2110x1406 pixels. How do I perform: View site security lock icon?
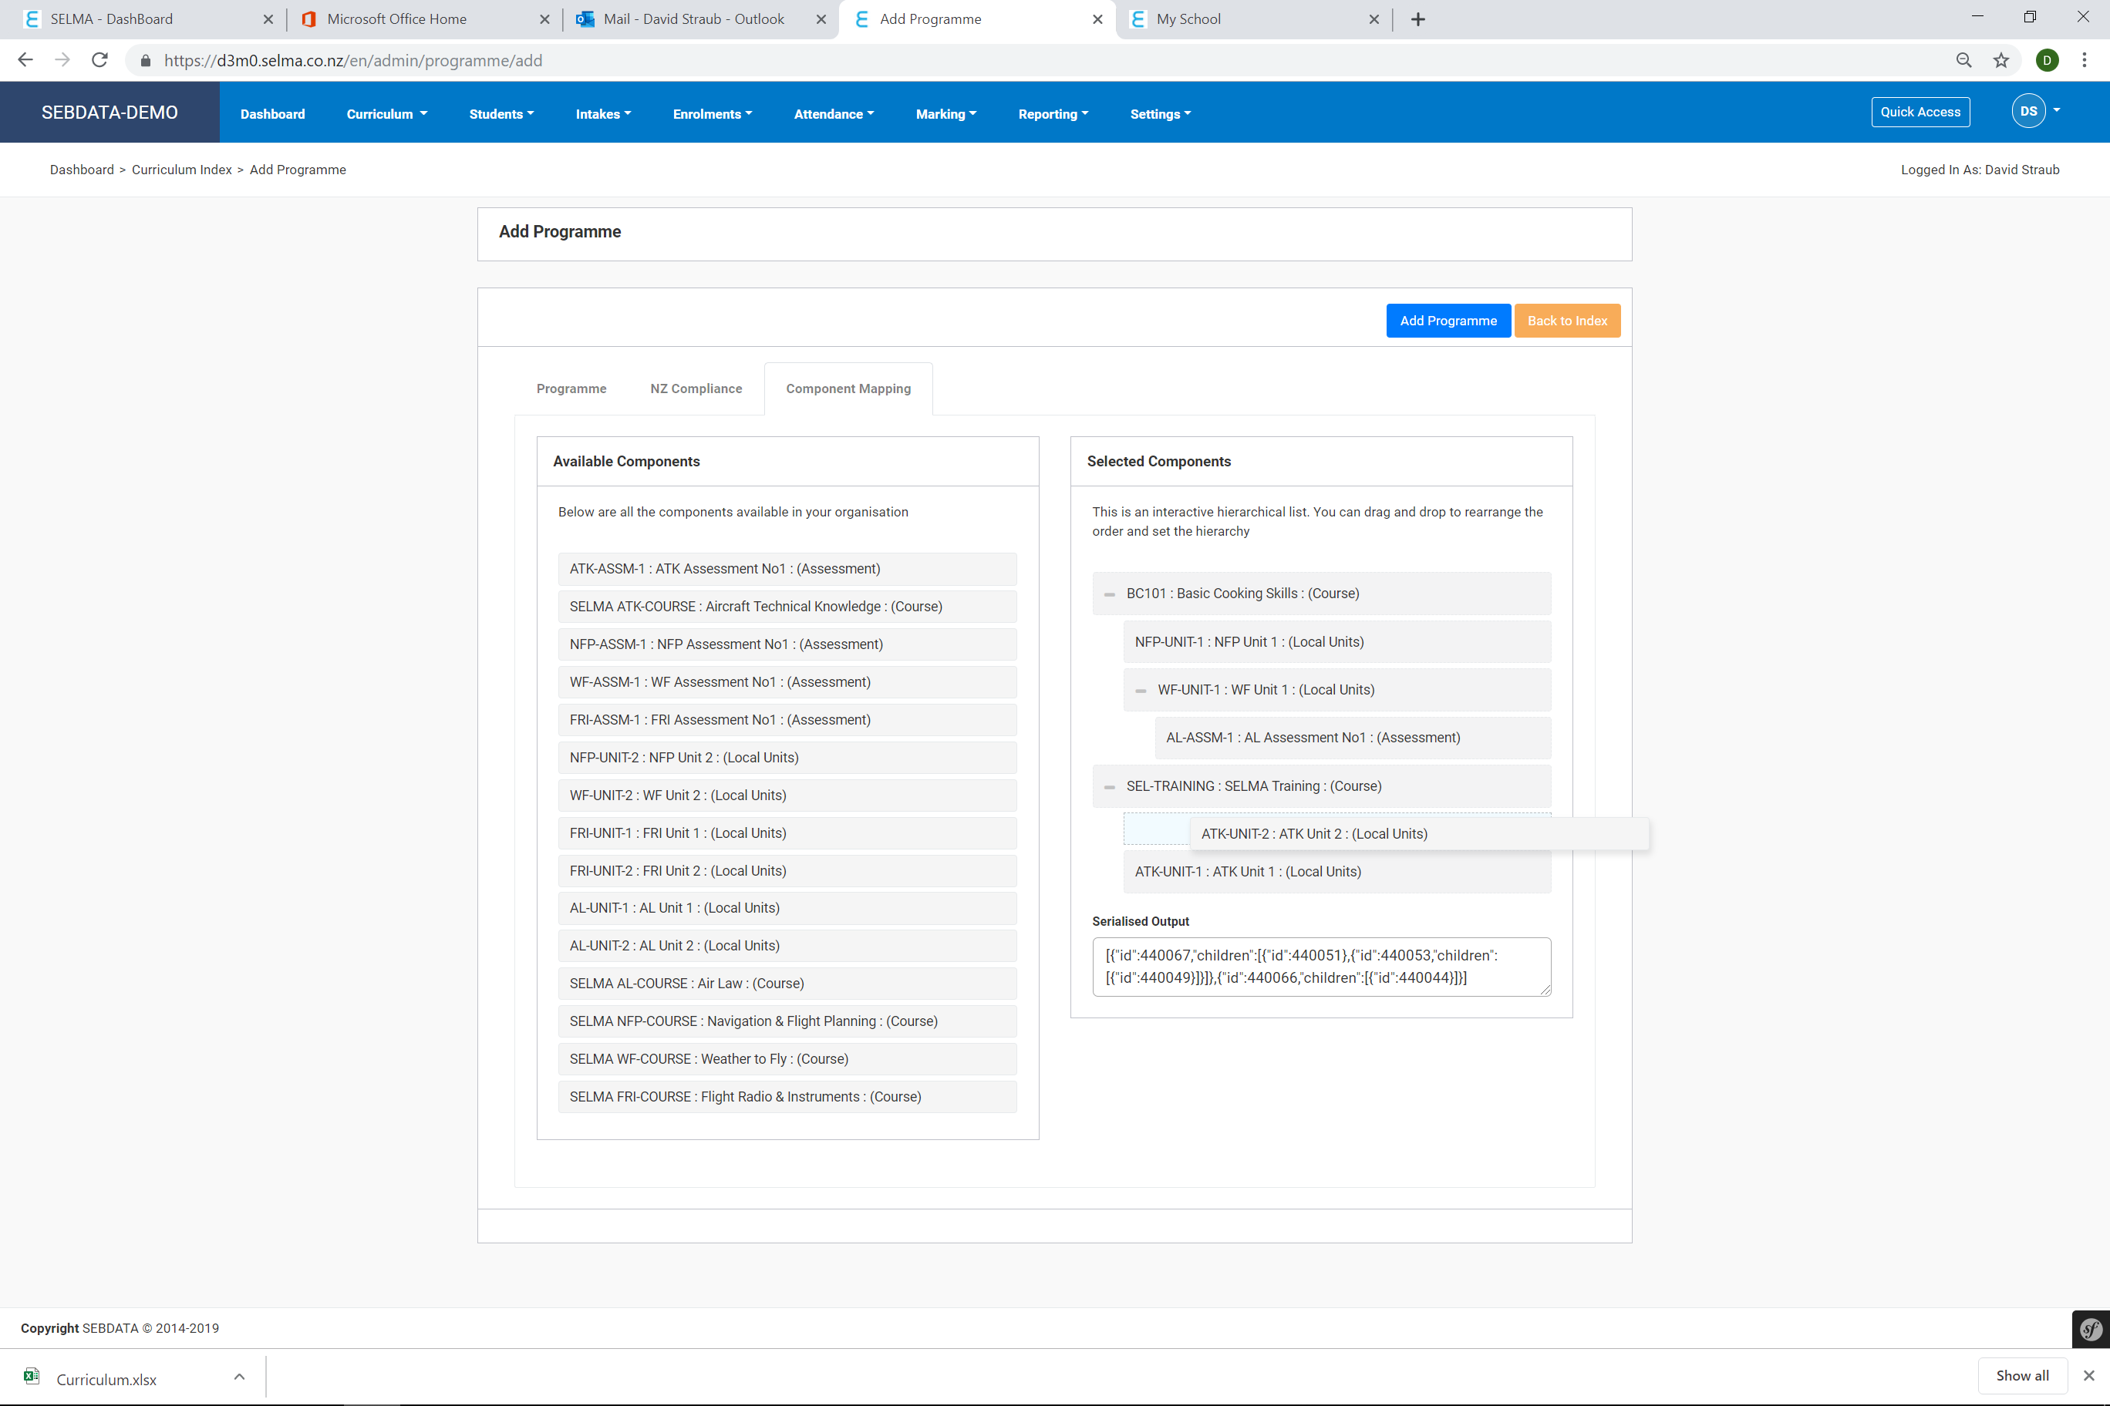[145, 60]
